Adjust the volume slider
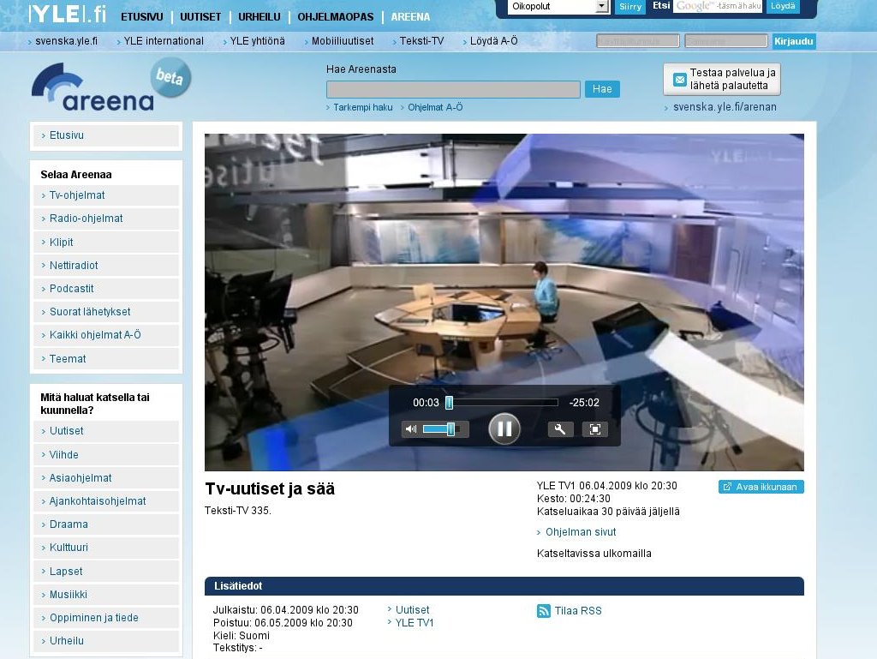877x659 pixels. click(441, 429)
